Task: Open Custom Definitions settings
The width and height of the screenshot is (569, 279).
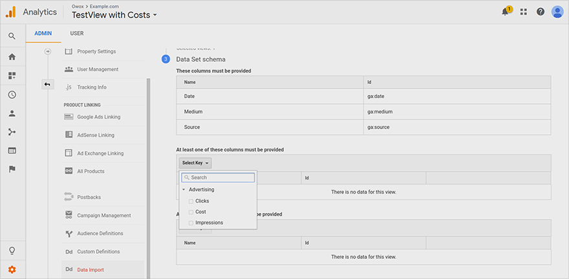Action: (x=98, y=251)
